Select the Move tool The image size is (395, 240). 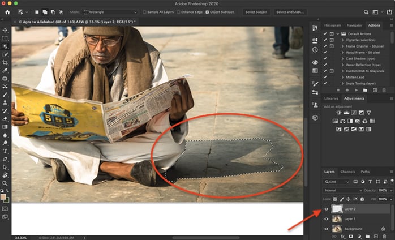pos(5,31)
